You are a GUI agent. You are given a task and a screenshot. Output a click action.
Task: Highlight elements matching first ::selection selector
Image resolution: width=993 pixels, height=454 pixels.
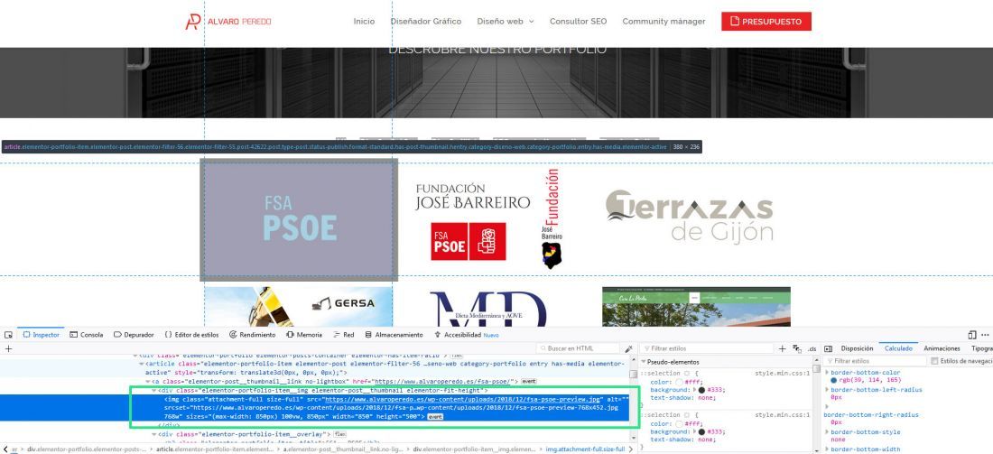[686, 373]
